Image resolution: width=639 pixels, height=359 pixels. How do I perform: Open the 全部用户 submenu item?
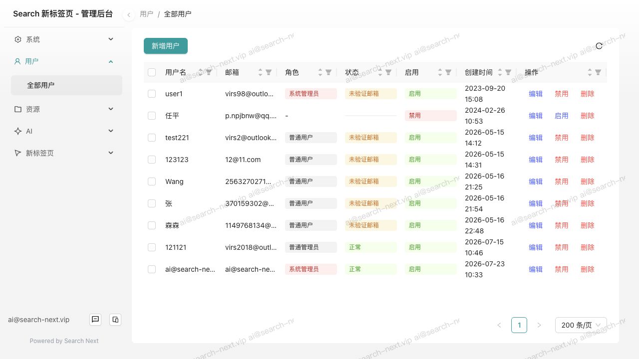(x=66, y=85)
